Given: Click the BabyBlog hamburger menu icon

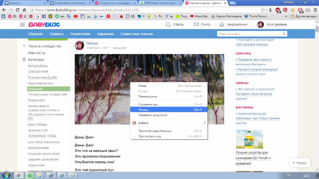Looking at the screenshot, I should click(22, 25).
